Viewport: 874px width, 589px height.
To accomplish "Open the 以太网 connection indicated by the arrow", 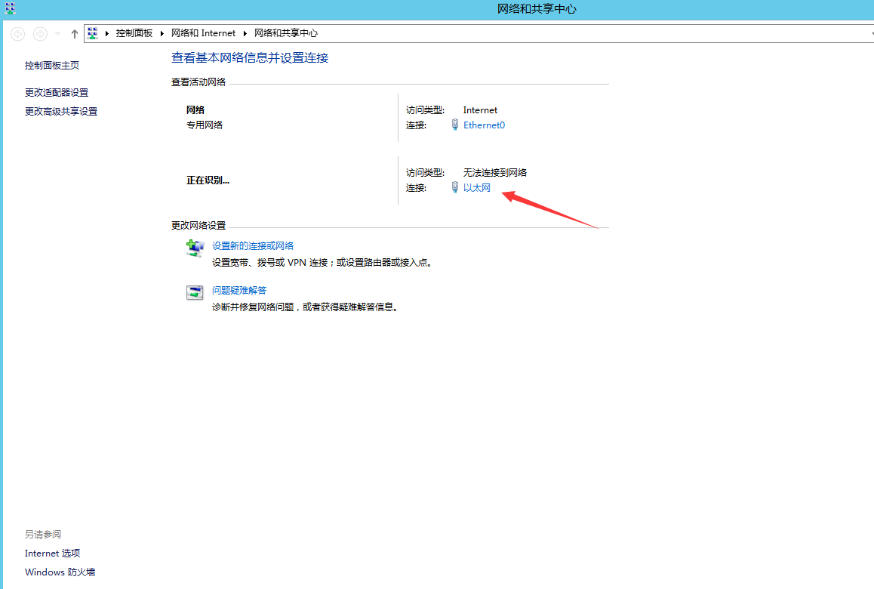I will pos(478,187).
